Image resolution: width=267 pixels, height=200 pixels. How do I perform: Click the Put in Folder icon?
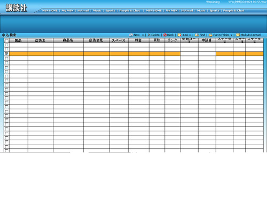tap(210, 35)
